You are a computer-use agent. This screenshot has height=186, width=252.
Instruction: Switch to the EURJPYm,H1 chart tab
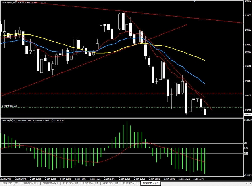tap(131, 183)
